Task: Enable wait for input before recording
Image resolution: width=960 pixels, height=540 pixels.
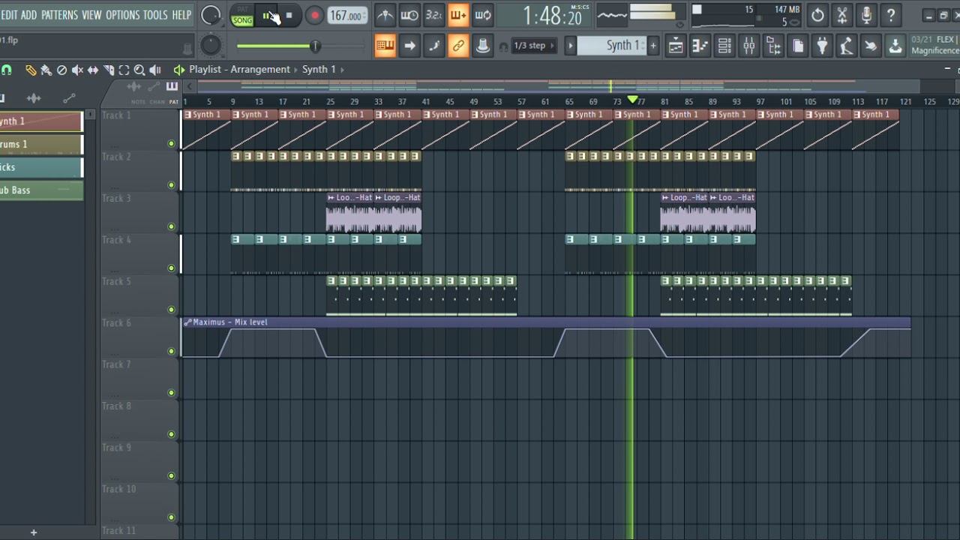Action: pos(409,15)
